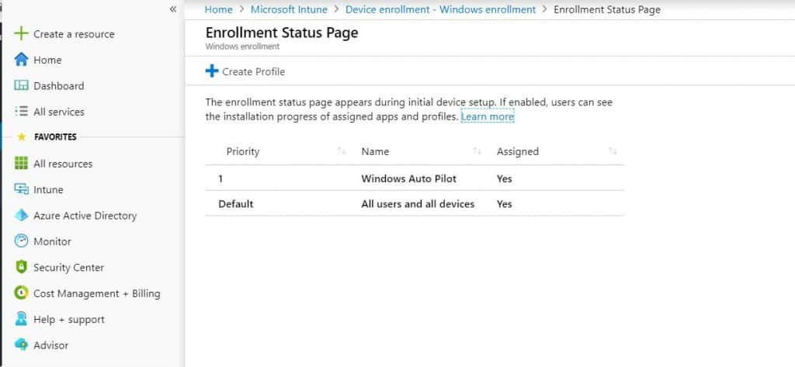Open the Advisor cloud icon
The height and width of the screenshot is (367, 795).
(x=21, y=344)
